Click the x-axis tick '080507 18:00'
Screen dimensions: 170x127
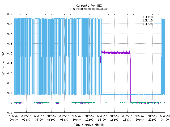click(127, 118)
